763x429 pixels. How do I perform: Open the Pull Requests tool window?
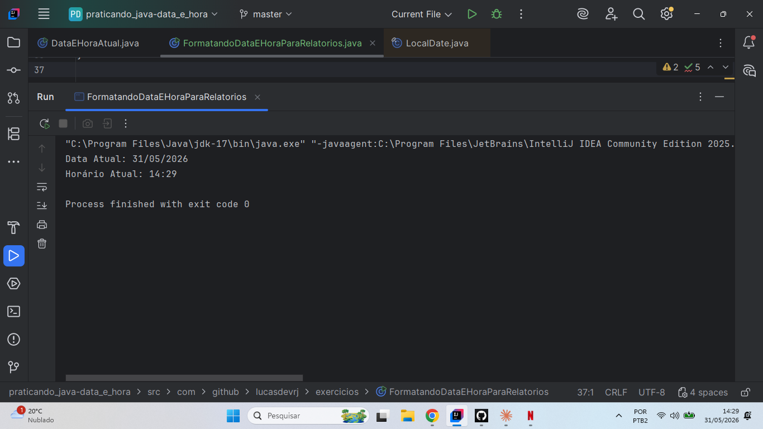[x=14, y=98]
